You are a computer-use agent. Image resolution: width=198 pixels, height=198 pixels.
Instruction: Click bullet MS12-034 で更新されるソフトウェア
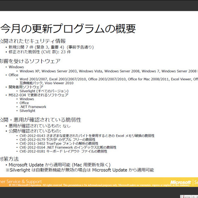coord(38,95)
